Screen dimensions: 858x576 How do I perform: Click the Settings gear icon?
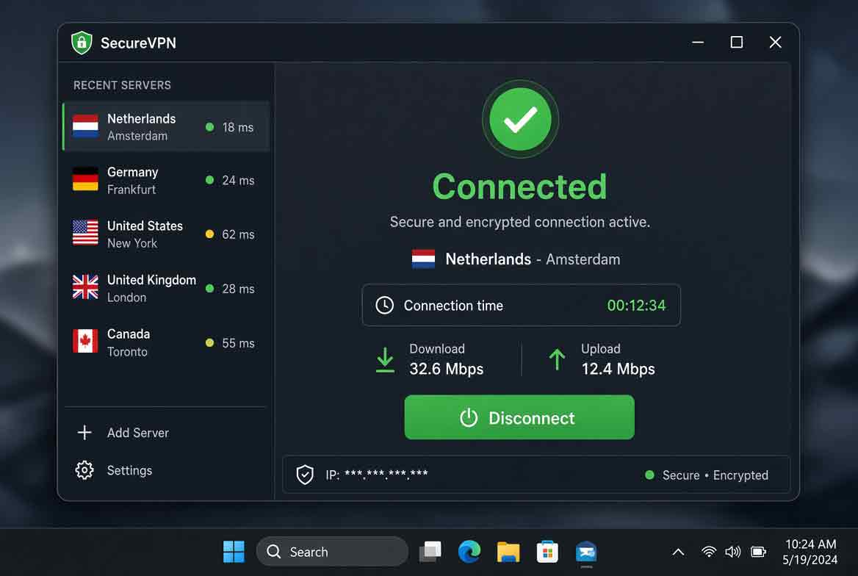84,470
